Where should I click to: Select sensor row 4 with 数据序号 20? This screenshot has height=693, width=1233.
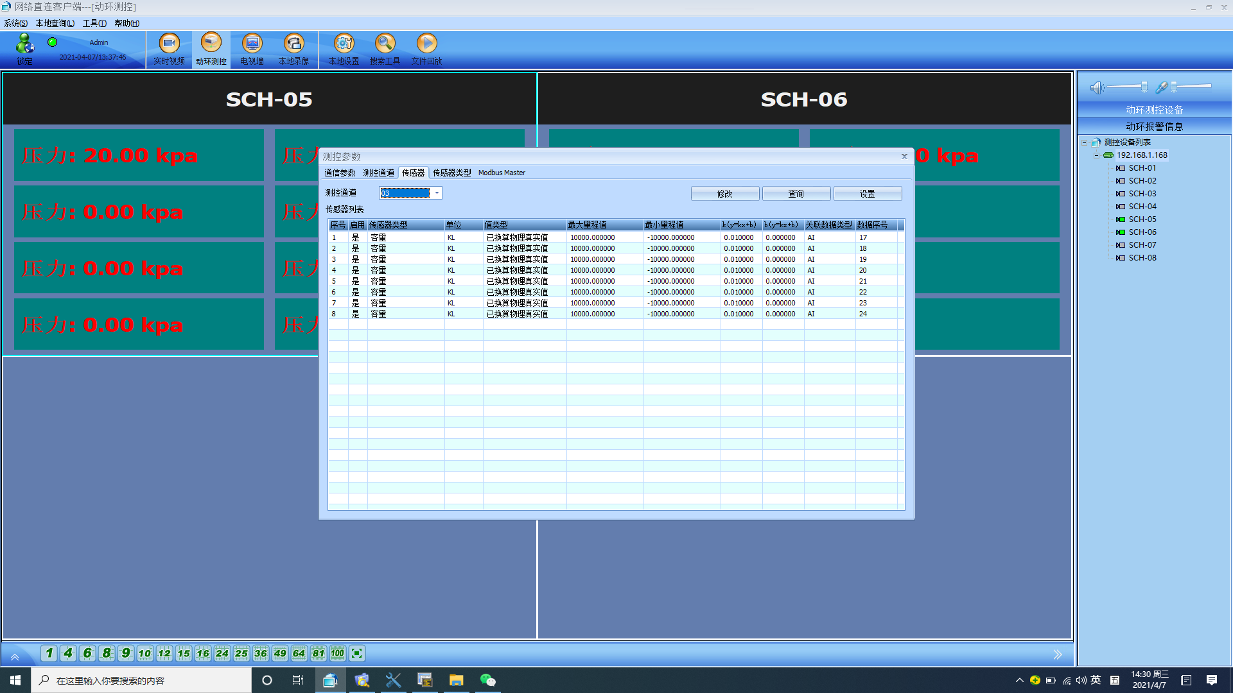[x=616, y=270]
